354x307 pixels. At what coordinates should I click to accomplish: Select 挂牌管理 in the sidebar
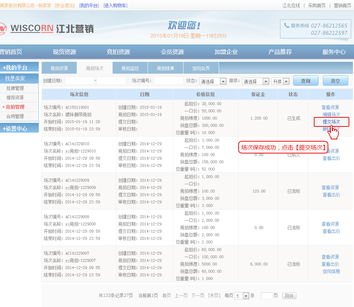(15, 88)
